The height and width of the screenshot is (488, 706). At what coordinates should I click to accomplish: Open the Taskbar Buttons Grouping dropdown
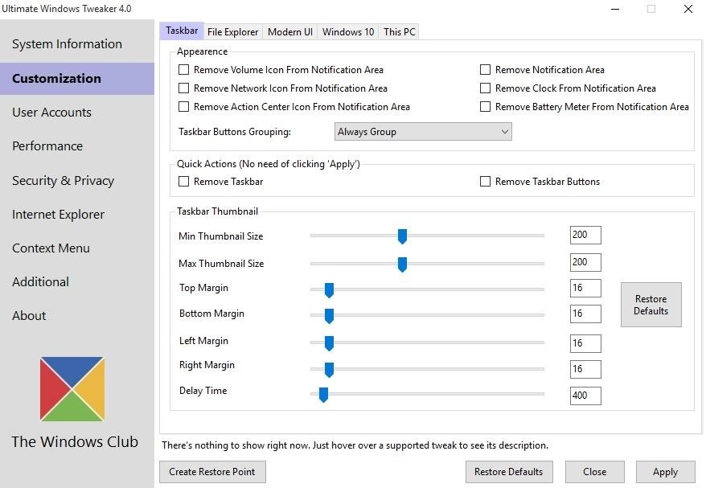click(x=423, y=132)
